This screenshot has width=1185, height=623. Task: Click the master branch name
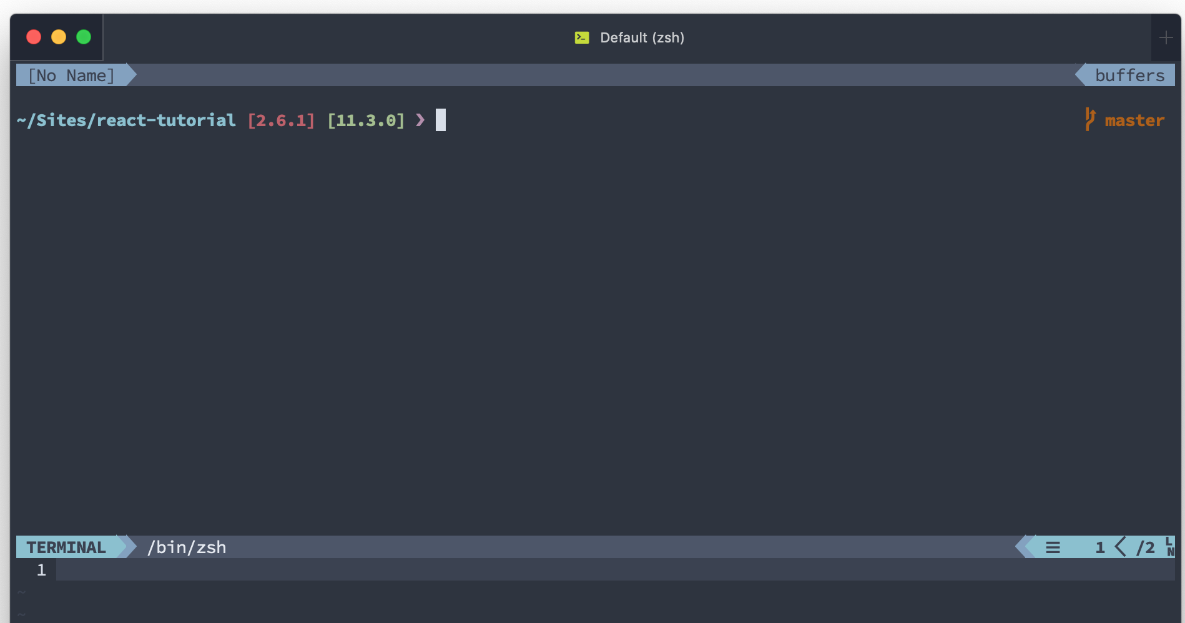(x=1134, y=120)
